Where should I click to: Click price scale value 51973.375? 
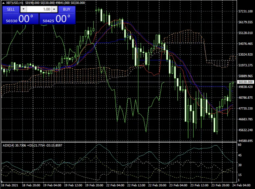coord(246,65)
